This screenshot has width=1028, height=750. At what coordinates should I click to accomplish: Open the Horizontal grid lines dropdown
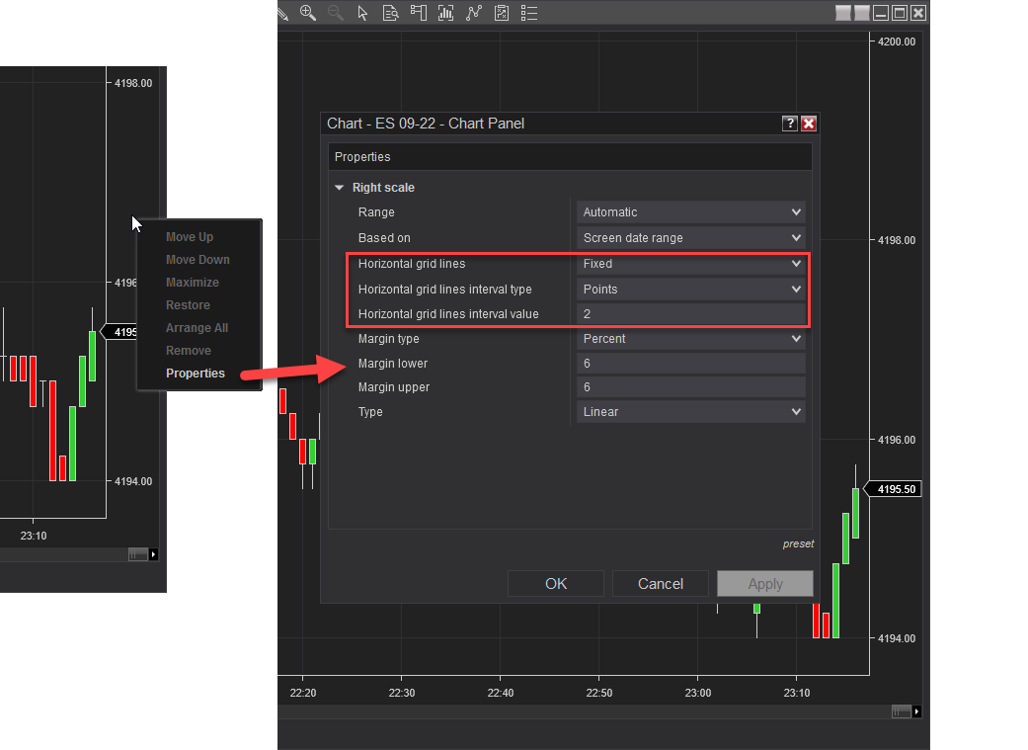point(691,263)
